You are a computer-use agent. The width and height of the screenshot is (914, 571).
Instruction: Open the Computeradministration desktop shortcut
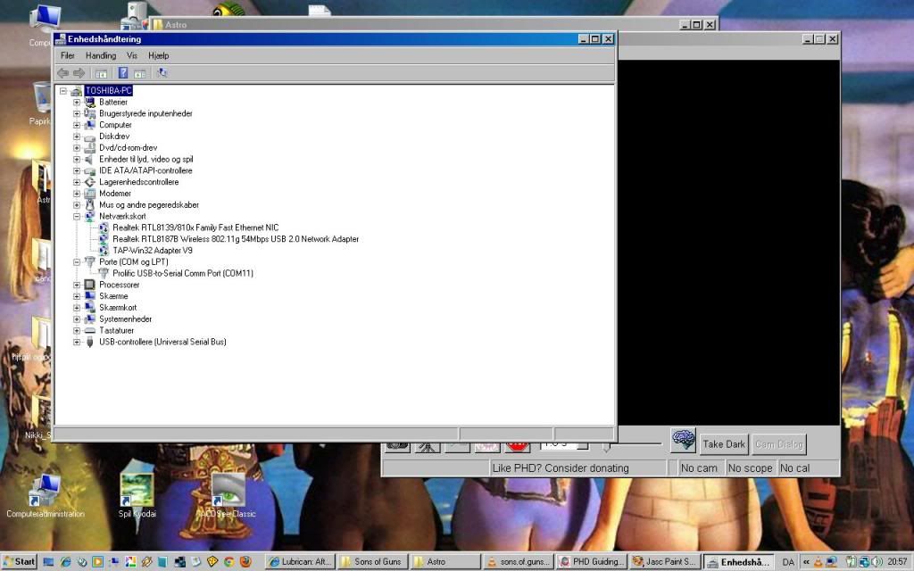pos(46,496)
